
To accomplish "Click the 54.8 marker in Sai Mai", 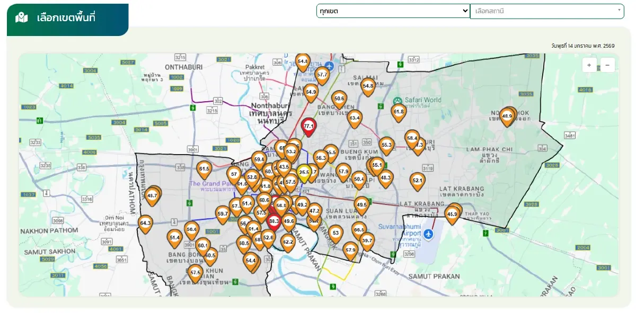I will pyautogui.click(x=368, y=86).
